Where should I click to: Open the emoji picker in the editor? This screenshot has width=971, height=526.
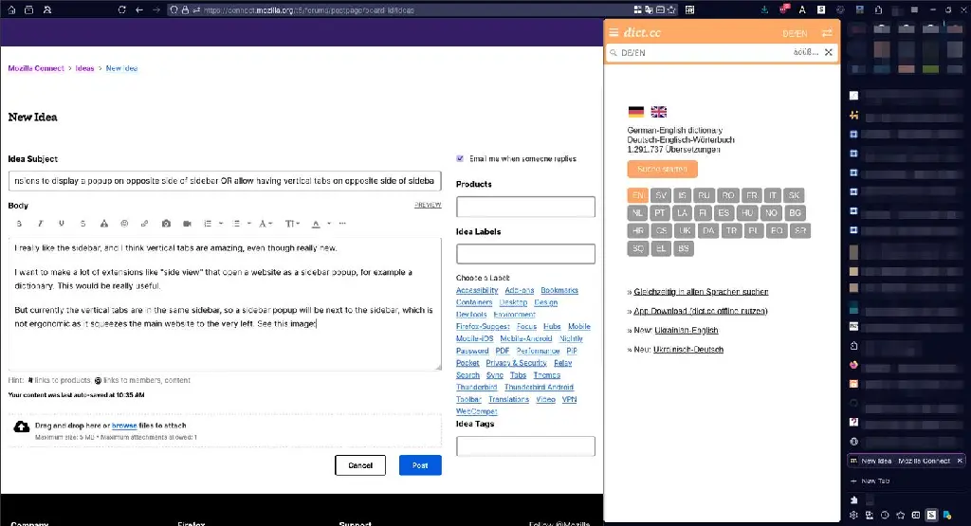pos(124,224)
